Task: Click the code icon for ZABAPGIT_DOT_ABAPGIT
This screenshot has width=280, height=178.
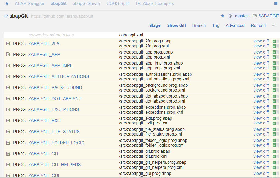Action: coord(8,99)
